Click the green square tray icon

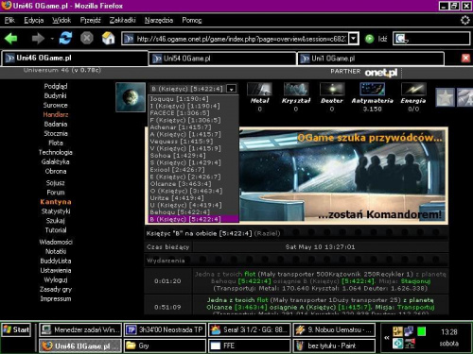coord(421,331)
